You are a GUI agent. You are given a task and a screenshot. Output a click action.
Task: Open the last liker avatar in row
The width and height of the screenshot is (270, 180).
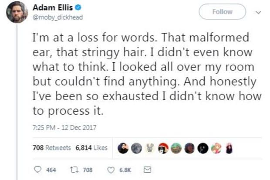pyautogui.click(x=229, y=148)
